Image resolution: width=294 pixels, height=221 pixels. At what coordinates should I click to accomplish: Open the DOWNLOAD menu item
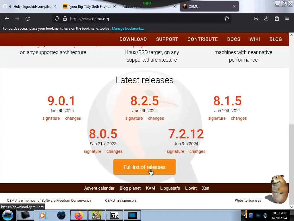tap(133, 39)
